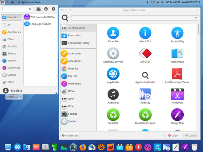
Task: Select Internet in the Whisker menu
Action: (x=11, y=61)
